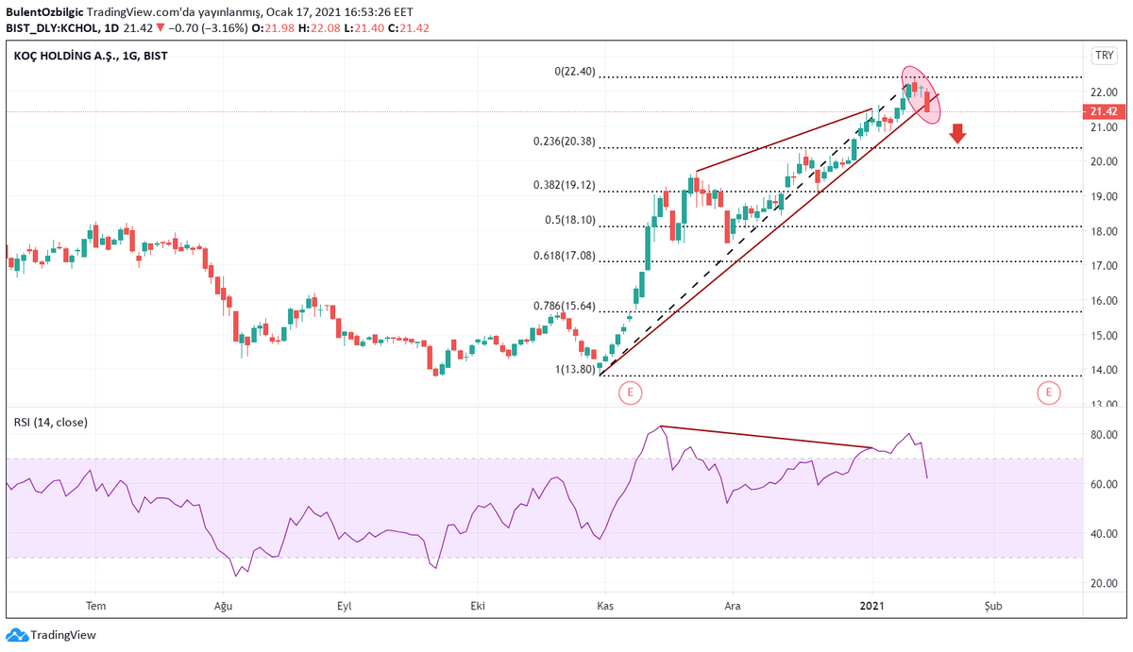This screenshot has height=652, width=1133.
Task: Click the 'Şub' month on time axis
Action: coord(991,606)
